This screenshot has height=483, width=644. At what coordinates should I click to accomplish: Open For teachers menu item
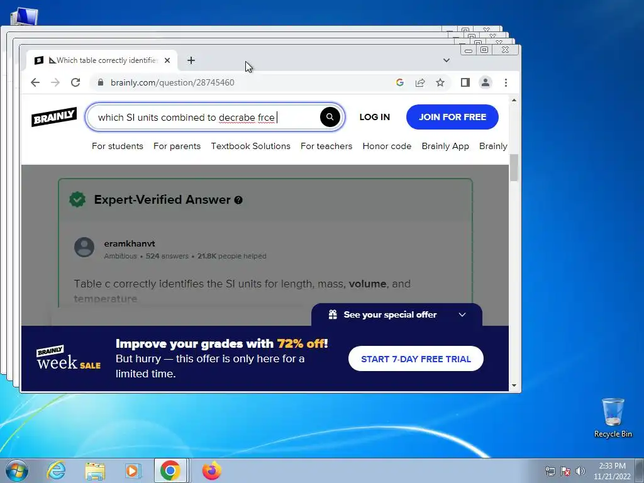point(326,146)
